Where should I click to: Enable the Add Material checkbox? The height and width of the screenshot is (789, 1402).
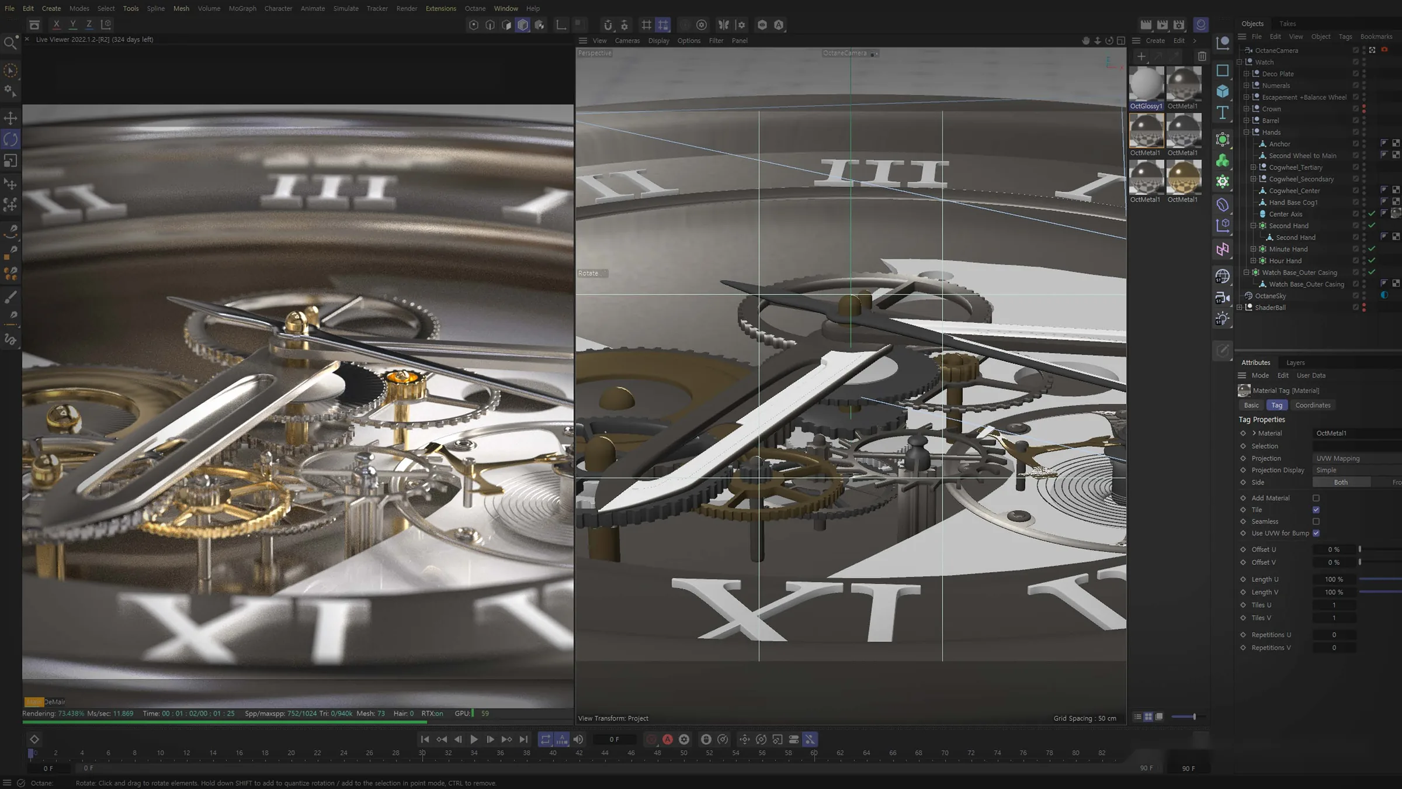(x=1316, y=498)
